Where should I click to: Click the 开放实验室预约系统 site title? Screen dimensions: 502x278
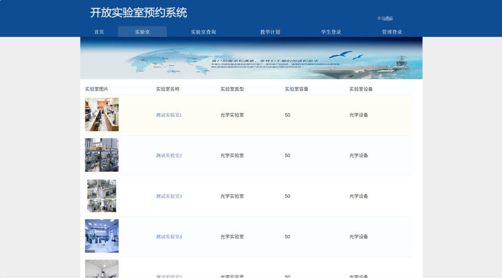tap(138, 13)
